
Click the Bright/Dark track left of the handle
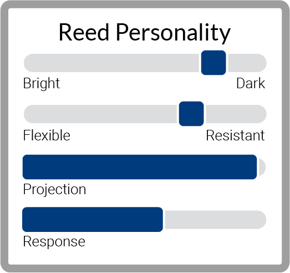click(111, 63)
